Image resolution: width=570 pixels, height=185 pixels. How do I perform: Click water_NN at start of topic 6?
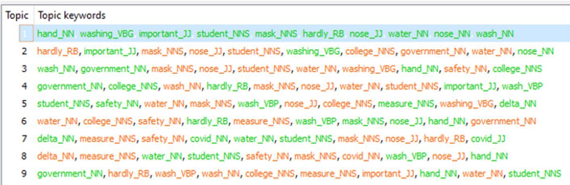click(58, 121)
